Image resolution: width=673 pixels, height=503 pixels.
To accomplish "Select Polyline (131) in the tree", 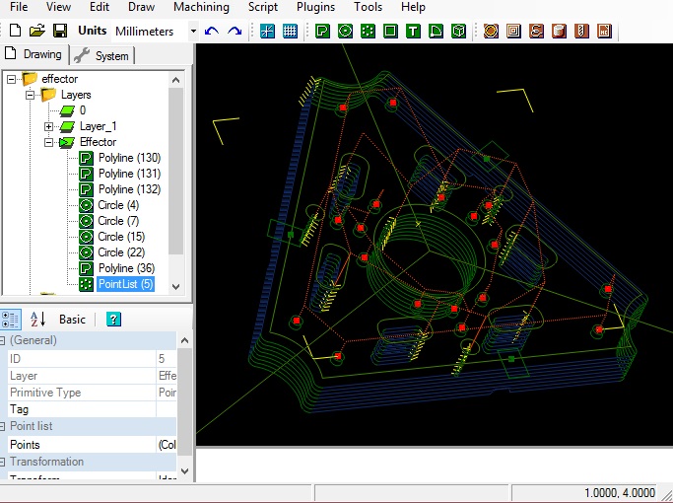I will (x=129, y=174).
